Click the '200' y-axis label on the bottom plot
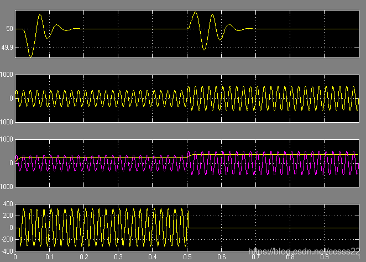 [x=8, y=216]
